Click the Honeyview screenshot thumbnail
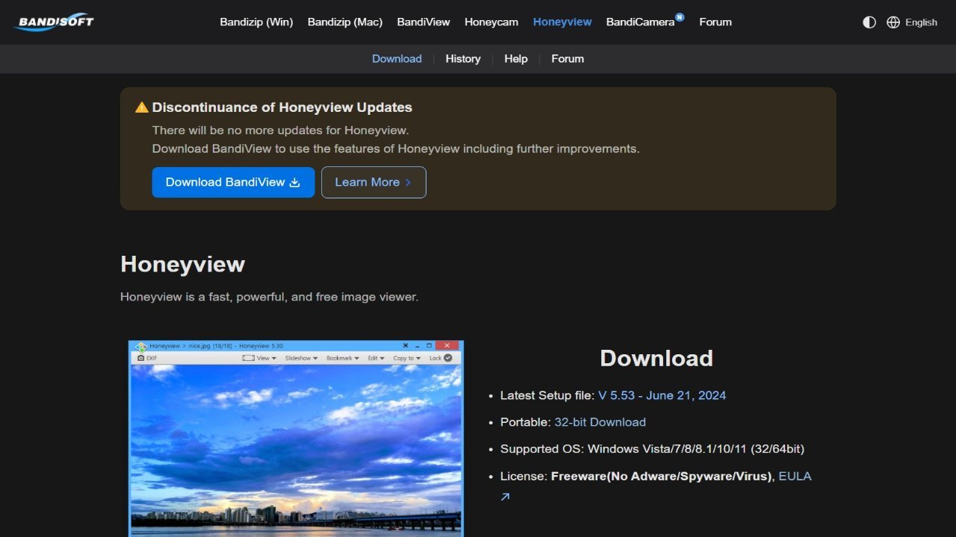The image size is (956, 537). pos(296,439)
